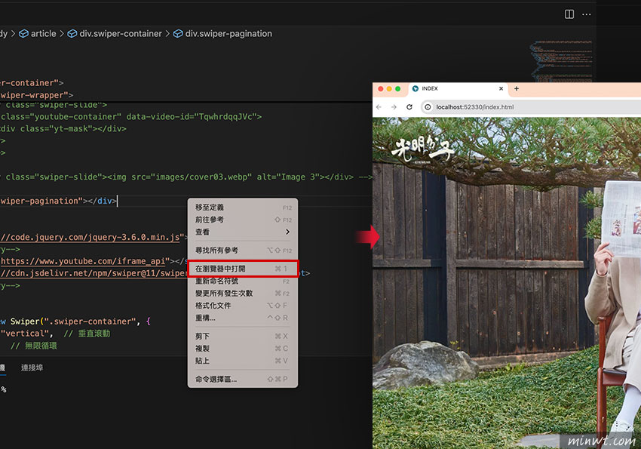Image resolution: width=641 pixels, height=449 pixels.
Task: Click the comment text 垂直滾動
Action: point(94,334)
